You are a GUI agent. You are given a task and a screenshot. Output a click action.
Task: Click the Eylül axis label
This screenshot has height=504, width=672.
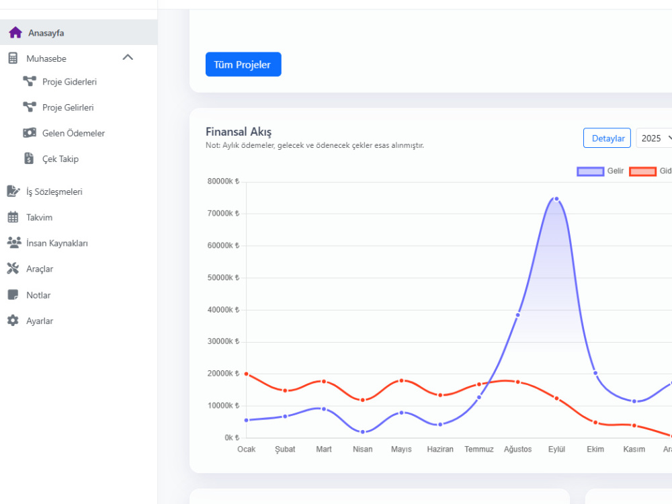pos(556,449)
